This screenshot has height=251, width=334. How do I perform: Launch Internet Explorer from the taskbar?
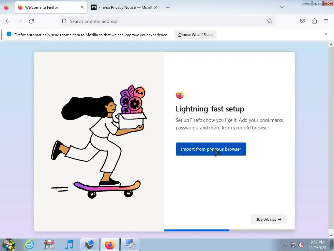29,244
